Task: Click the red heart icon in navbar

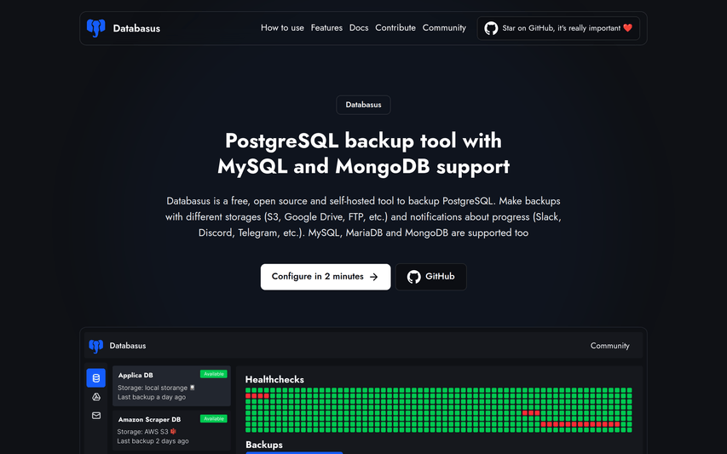Action: click(x=627, y=28)
